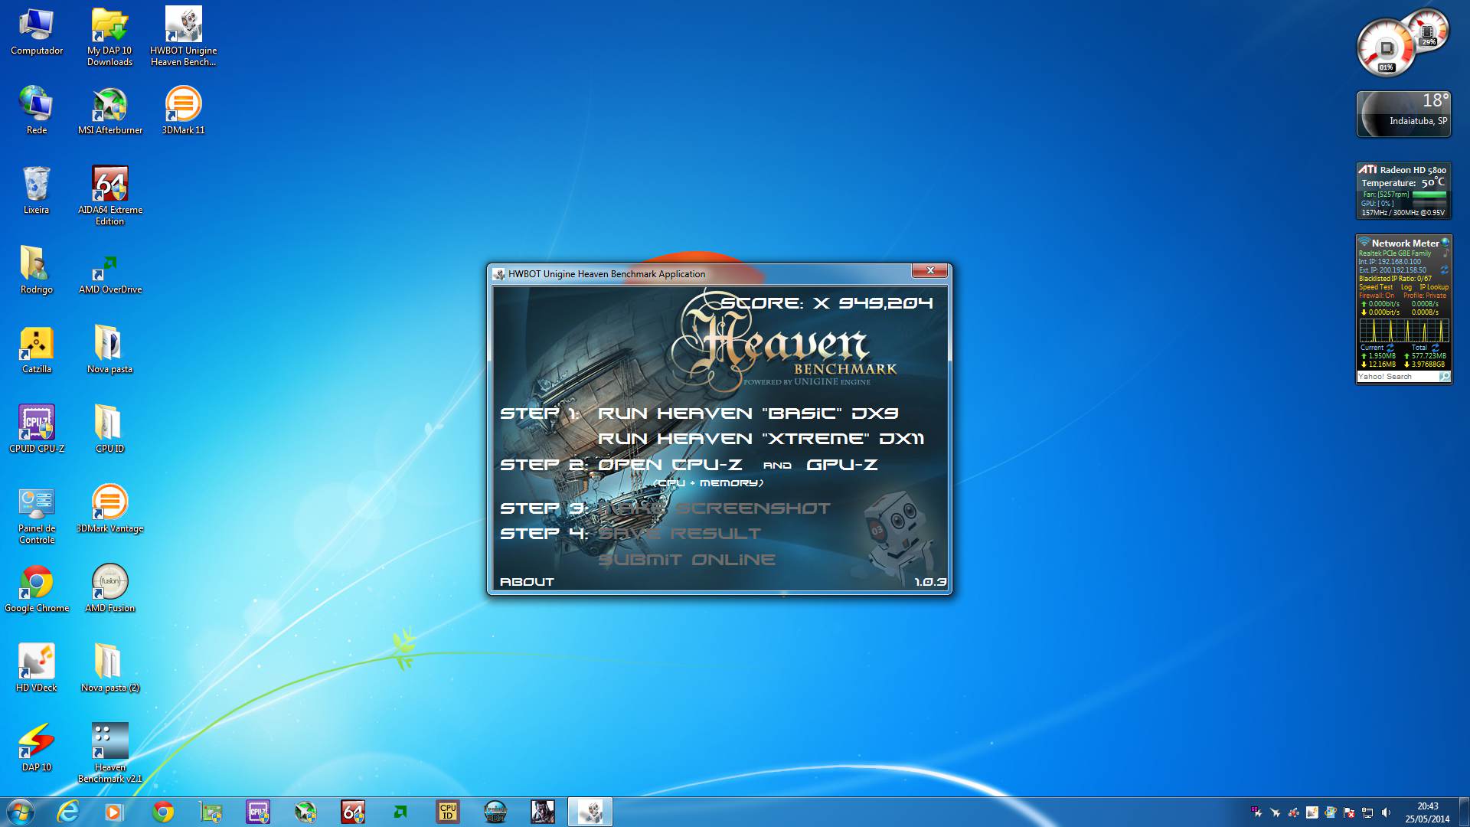Click Save Result in step 4

(679, 534)
